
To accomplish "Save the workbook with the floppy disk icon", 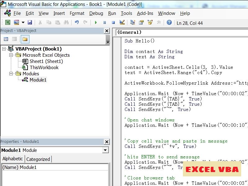I will tap(30, 22).
